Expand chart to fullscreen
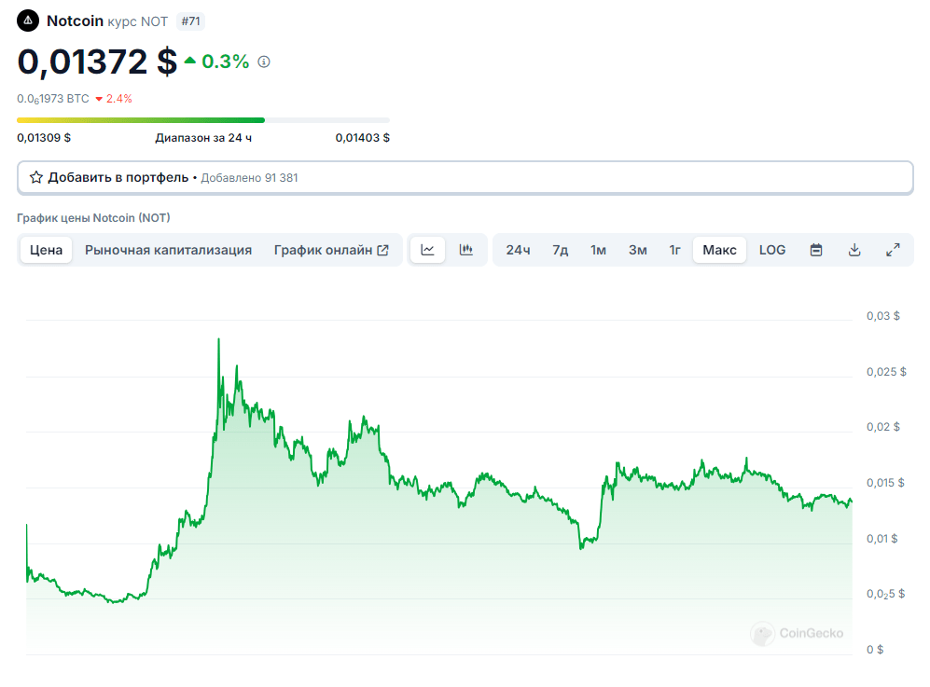The image size is (930, 687). pos(893,250)
